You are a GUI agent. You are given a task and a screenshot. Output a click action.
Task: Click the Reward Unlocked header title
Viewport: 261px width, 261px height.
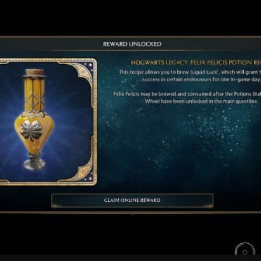(132, 44)
